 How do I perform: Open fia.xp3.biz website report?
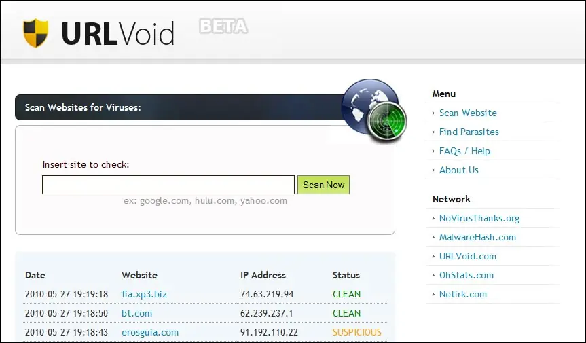click(x=144, y=294)
